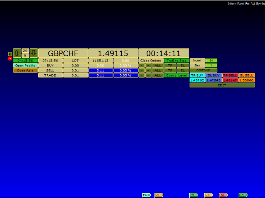Click the TRADE profit 3.11 cell
The image size is (265, 198).
click(x=100, y=75)
